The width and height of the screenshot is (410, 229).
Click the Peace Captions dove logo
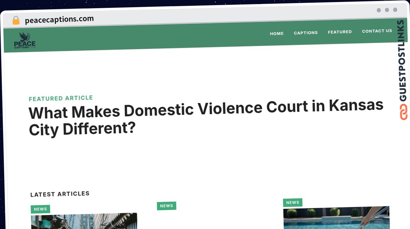(25, 41)
